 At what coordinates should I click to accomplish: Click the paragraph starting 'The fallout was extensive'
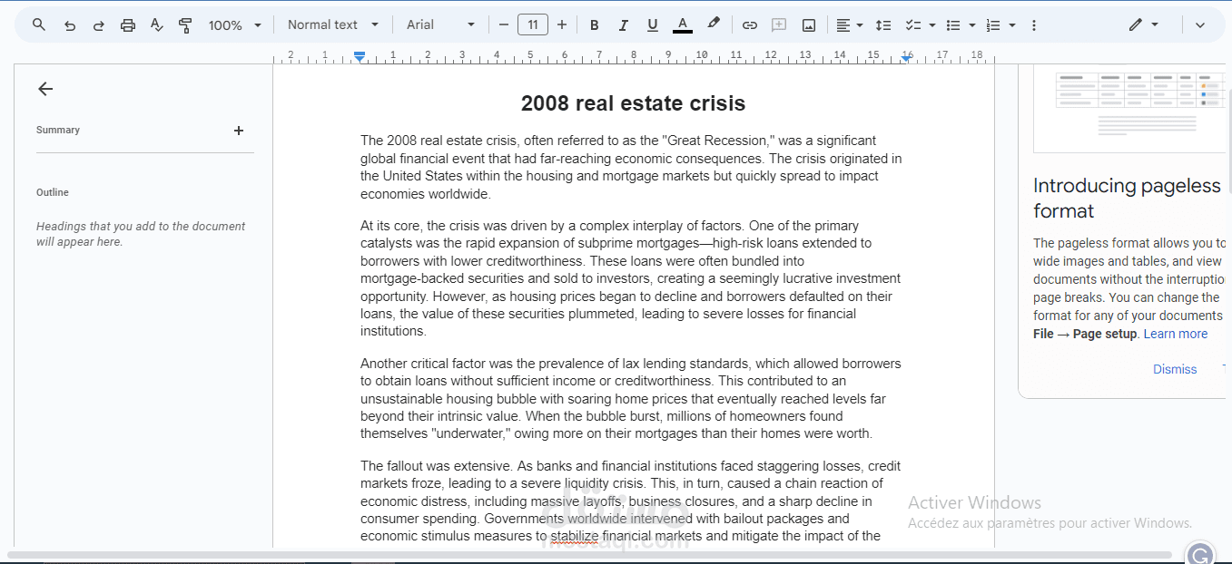point(631,501)
